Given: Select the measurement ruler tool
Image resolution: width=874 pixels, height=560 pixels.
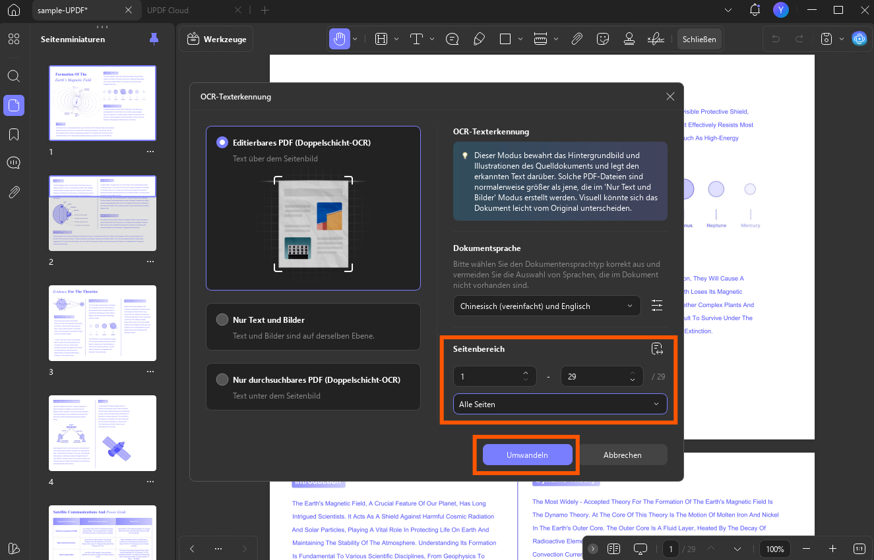Looking at the screenshot, I should coord(540,39).
